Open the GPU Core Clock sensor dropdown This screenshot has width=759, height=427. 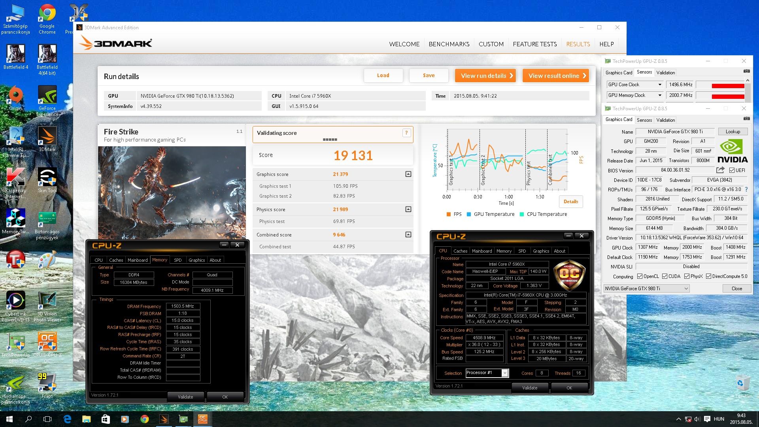click(659, 85)
